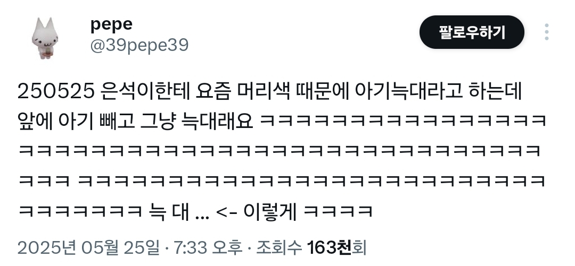Click the 250525 date at the tweet start
The width and height of the screenshot is (575, 266).
[56, 92]
